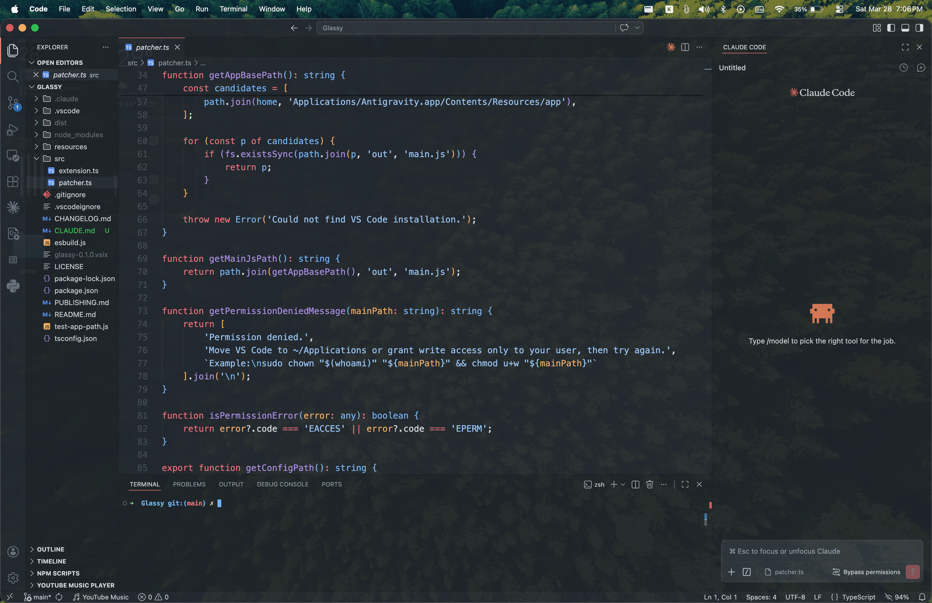Add a new terminal with plus icon
The height and width of the screenshot is (603, 932).
614,484
